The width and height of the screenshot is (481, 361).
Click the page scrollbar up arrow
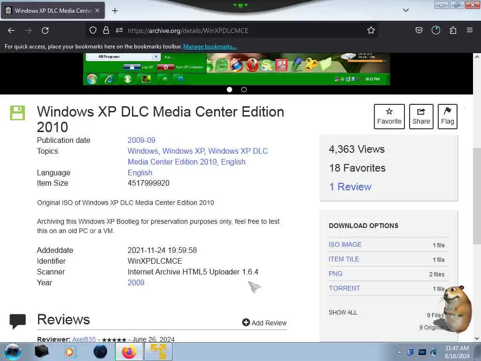tap(477, 57)
